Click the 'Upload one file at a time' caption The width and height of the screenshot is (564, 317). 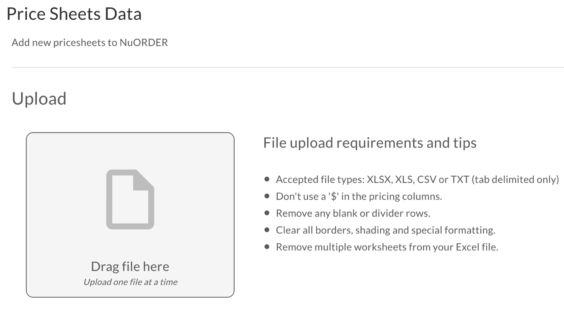point(130,282)
